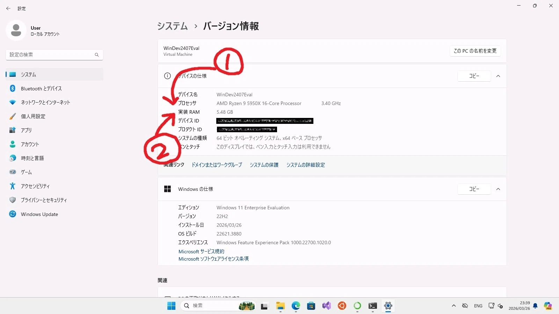Click the 22621.3880 OS build value
The image size is (559, 314).
point(229,234)
